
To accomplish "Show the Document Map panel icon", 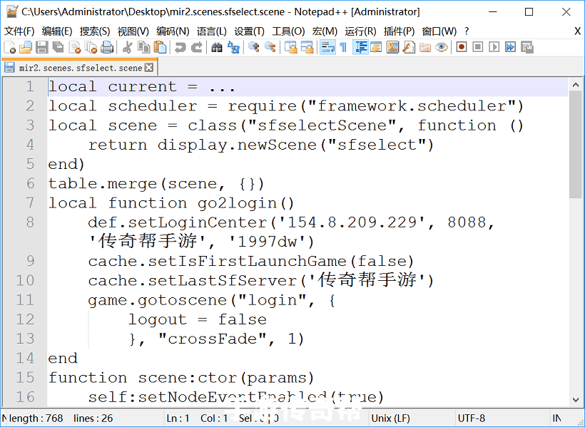I will point(392,48).
